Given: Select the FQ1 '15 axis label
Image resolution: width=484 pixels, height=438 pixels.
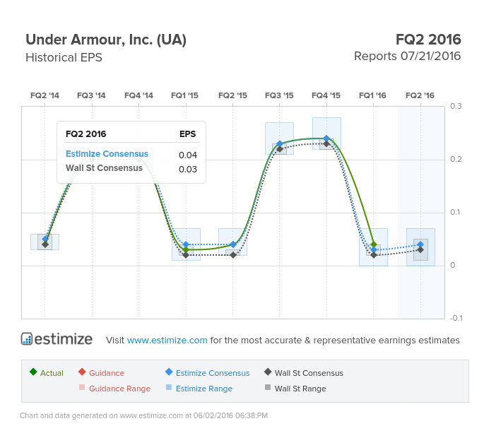Looking at the screenshot, I should coord(184,95).
